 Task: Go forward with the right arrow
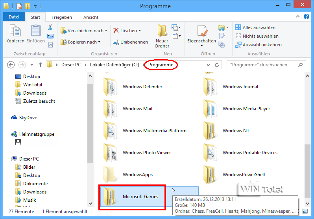(22, 65)
